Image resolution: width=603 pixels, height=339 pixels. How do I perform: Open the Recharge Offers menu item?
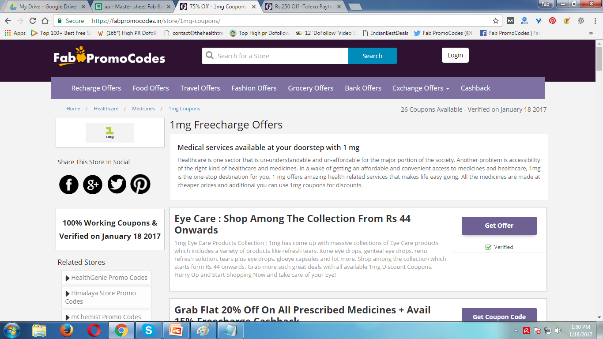point(96,88)
